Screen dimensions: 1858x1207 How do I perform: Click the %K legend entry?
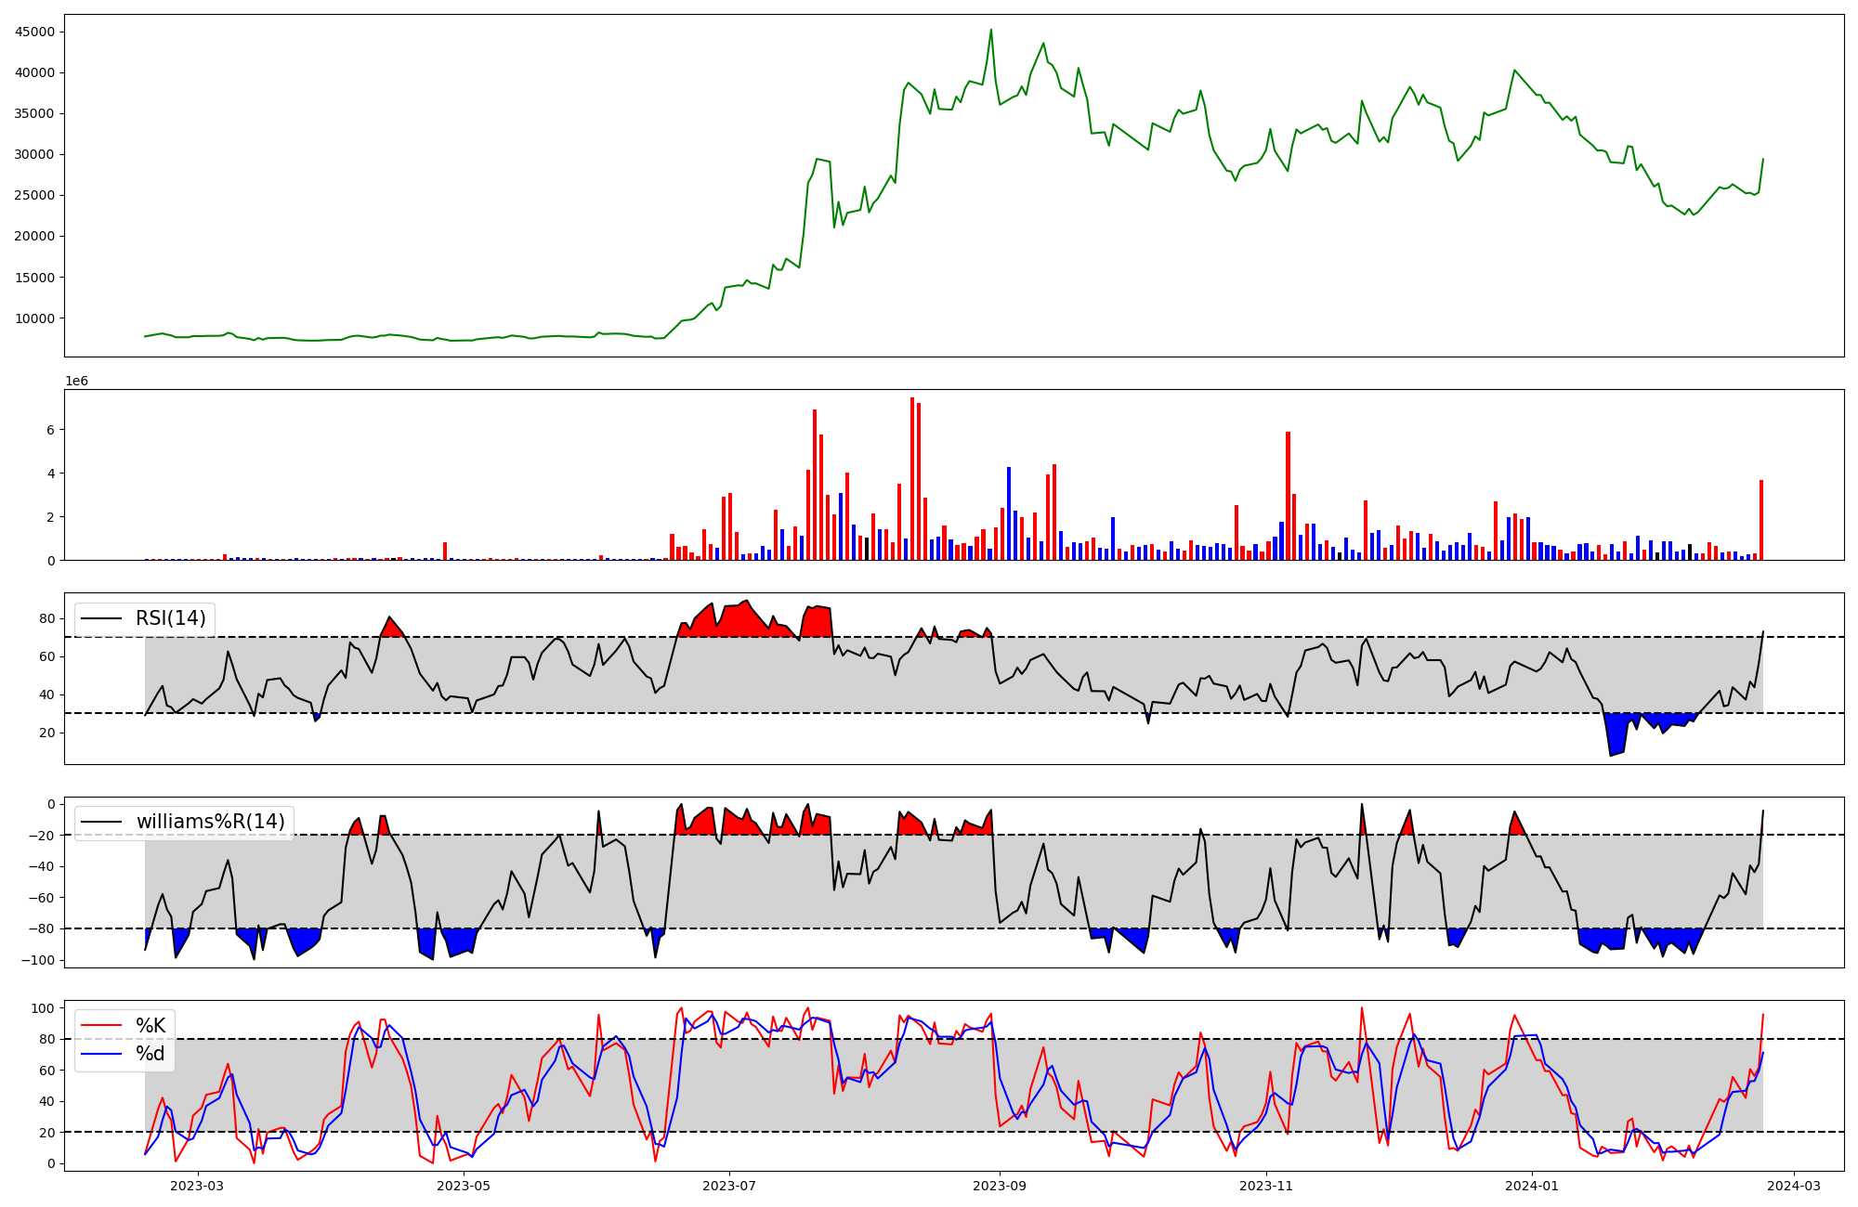pos(150,1026)
